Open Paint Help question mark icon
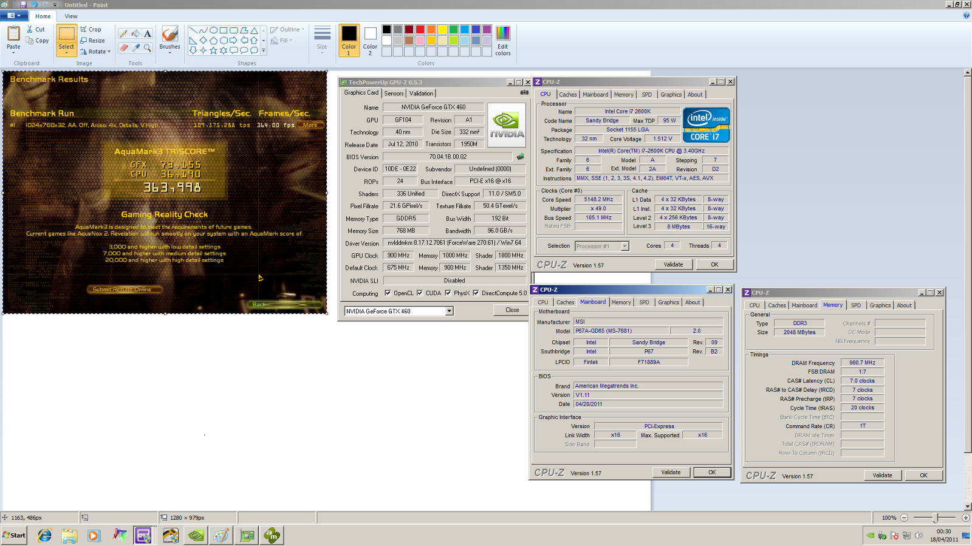Image resolution: width=972 pixels, height=546 pixels. click(966, 16)
